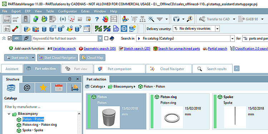The image size is (268, 134).
Task: Toggle the binoculars search mode button
Action: tap(26, 39)
